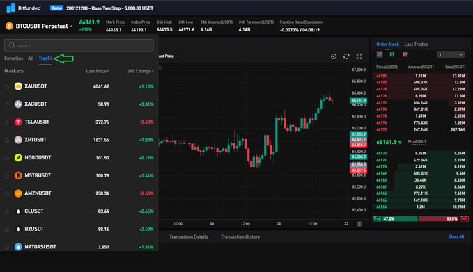This screenshot has width=473, height=272.
Task: Favorite AMZNUSDT with its star
Action: (7, 193)
